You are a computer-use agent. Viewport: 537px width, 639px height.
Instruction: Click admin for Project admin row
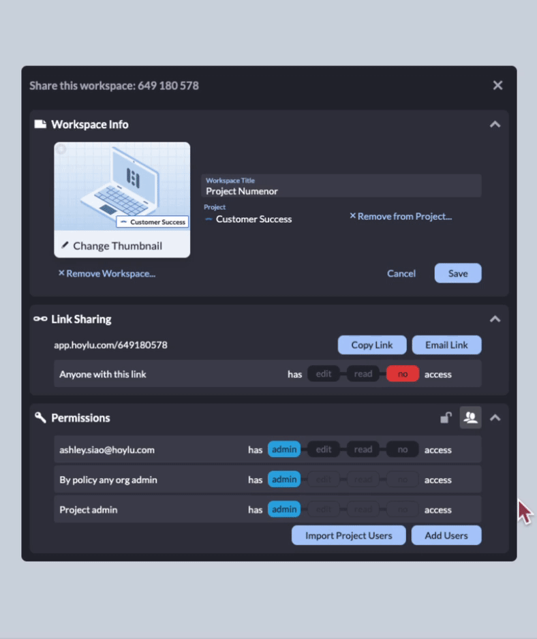pos(284,509)
